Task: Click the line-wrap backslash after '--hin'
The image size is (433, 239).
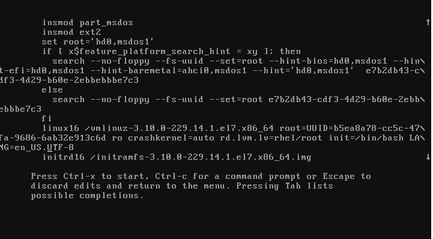Action: click(423, 61)
